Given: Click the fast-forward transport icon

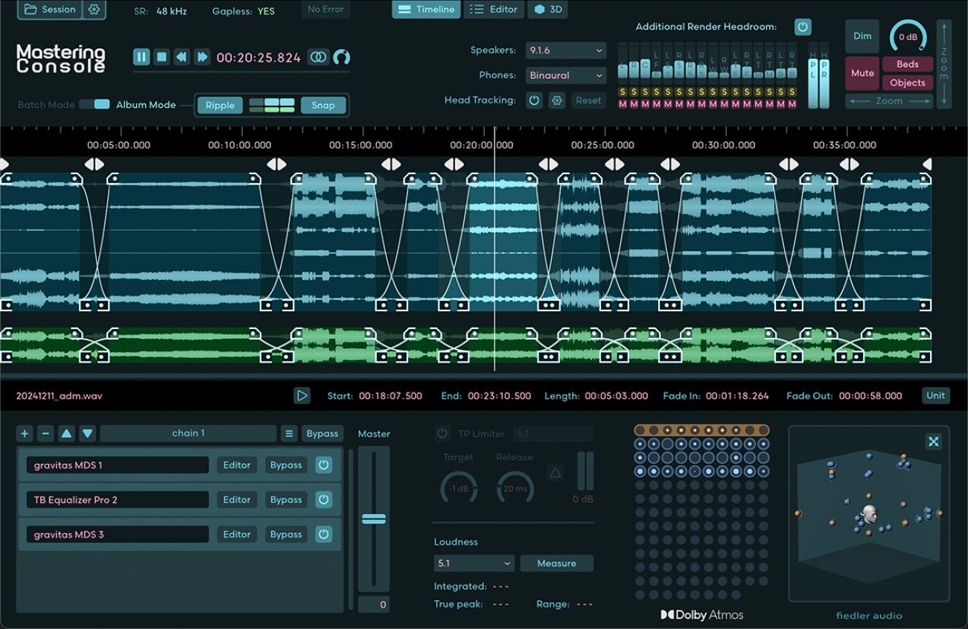Looking at the screenshot, I should pyautogui.click(x=202, y=57).
